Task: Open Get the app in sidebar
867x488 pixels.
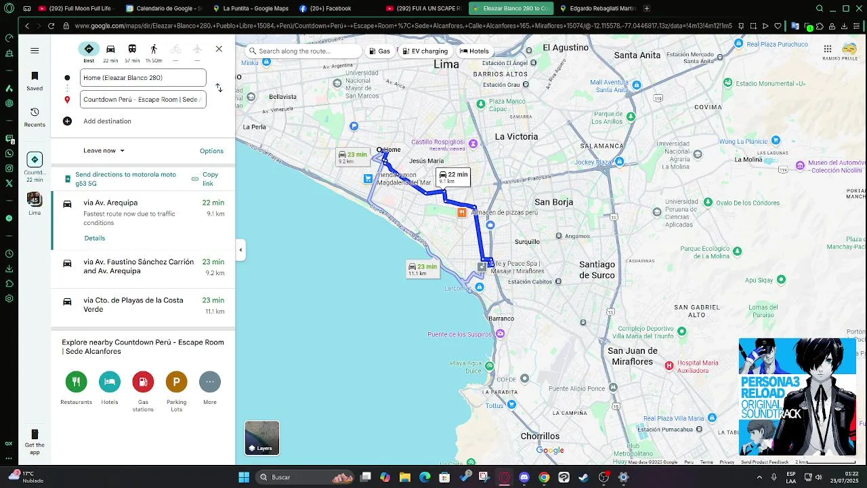Action: (35, 441)
